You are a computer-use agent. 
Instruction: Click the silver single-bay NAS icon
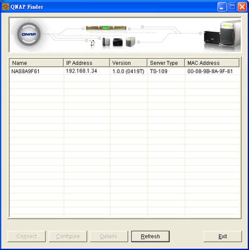pos(106,42)
